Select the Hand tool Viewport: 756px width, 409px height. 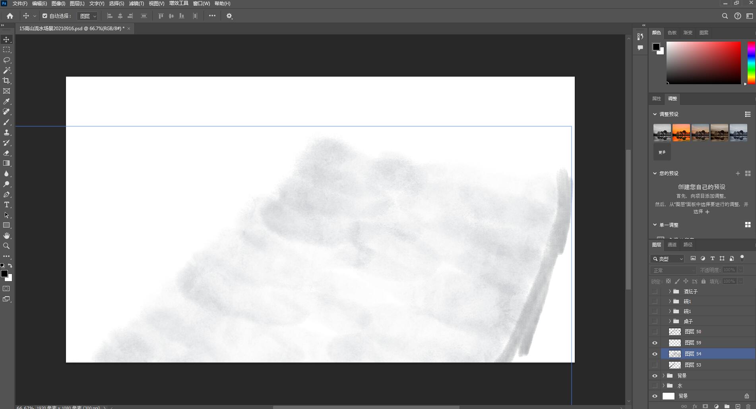tap(6, 235)
